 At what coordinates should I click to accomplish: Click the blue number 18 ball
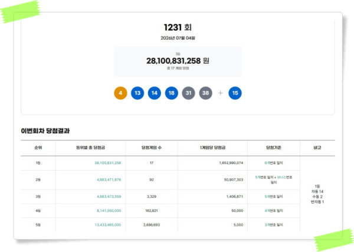click(171, 93)
